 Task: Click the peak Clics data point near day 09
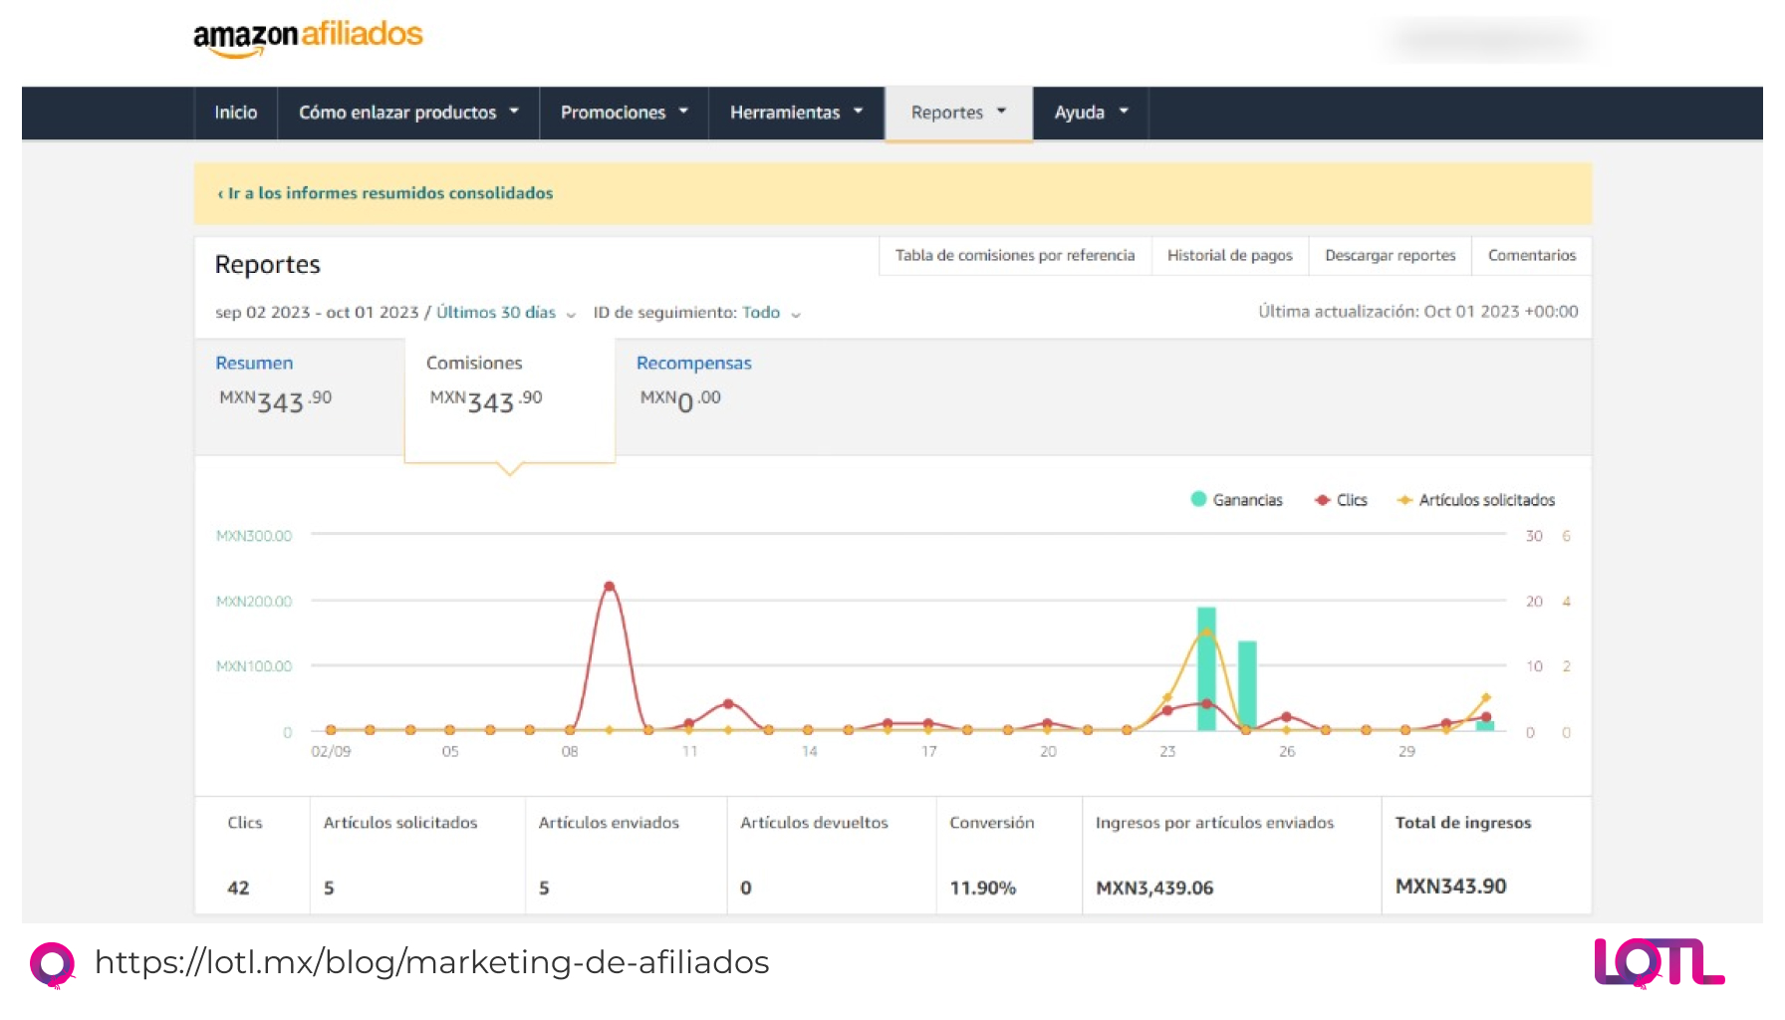pos(610,587)
